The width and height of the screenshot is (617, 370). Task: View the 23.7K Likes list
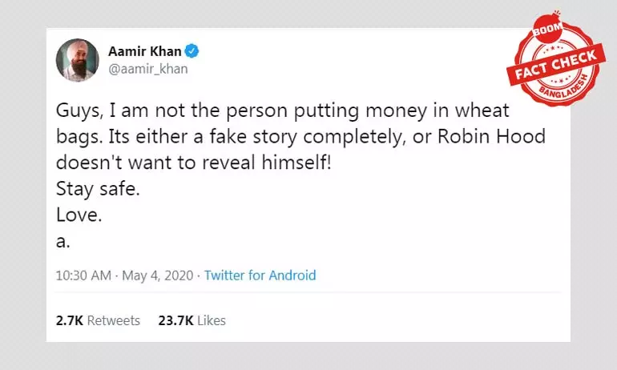192,320
